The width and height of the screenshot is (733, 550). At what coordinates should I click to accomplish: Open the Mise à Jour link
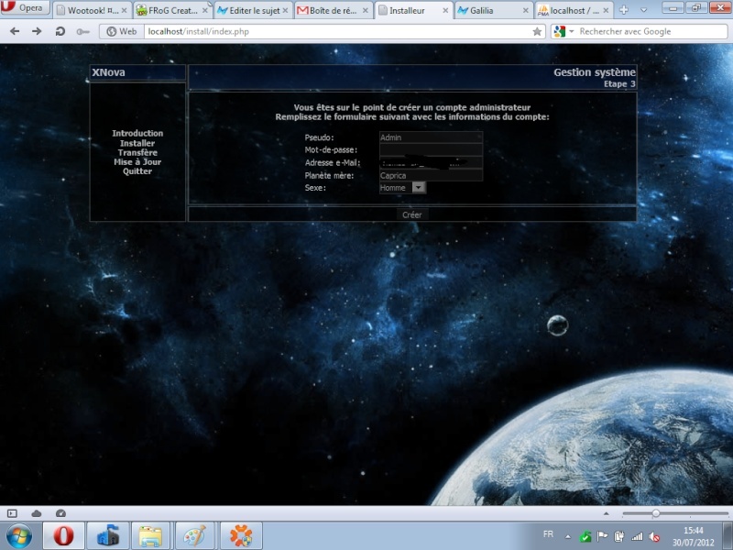137,162
